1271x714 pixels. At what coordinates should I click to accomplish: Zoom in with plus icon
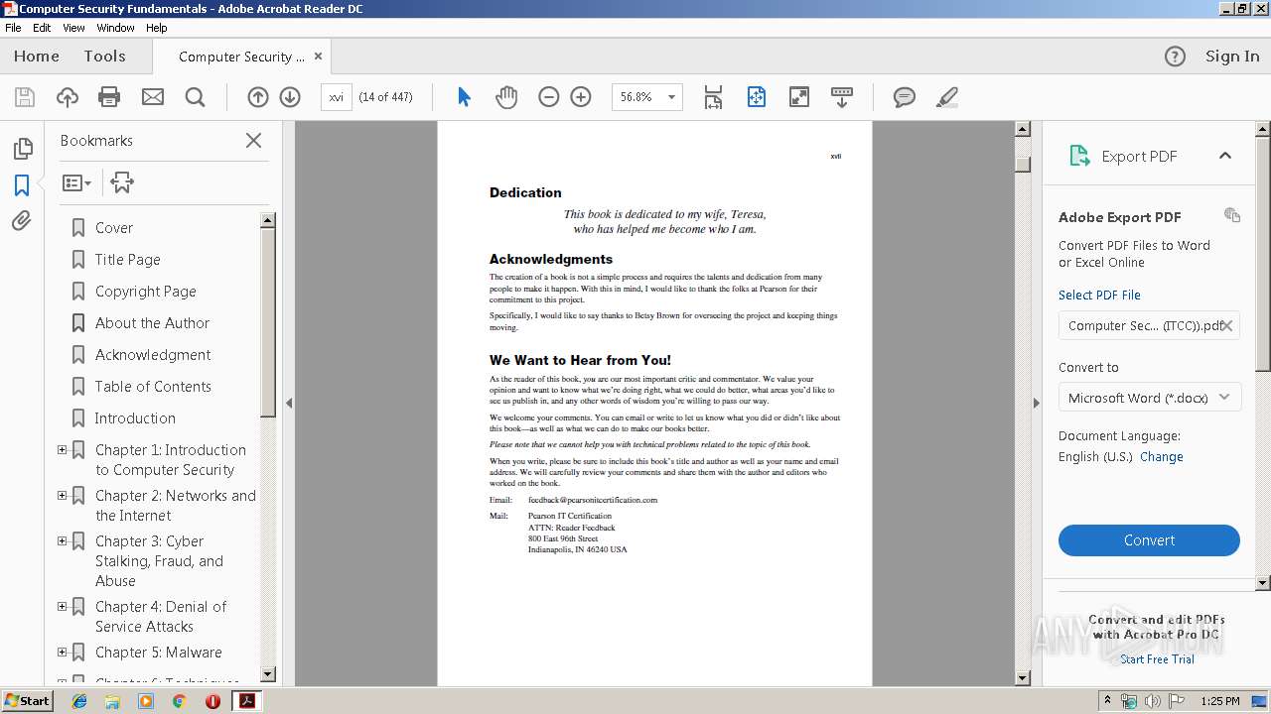[x=581, y=97]
